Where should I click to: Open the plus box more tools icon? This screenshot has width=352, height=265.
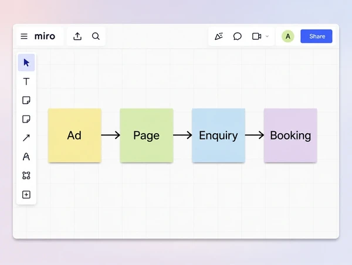(26, 195)
